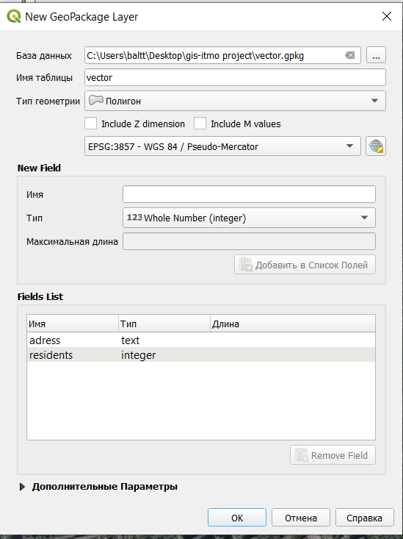The image size is (403, 539).
Task: Enable Include Z dimension checkbox
Action: point(90,124)
